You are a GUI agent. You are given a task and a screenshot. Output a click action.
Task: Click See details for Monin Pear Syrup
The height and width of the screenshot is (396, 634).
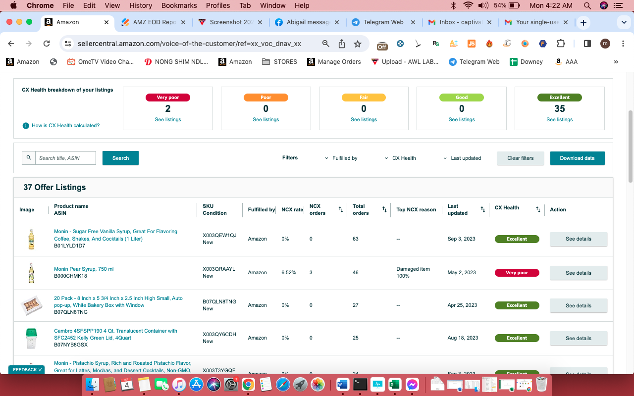pyautogui.click(x=579, y=273)
